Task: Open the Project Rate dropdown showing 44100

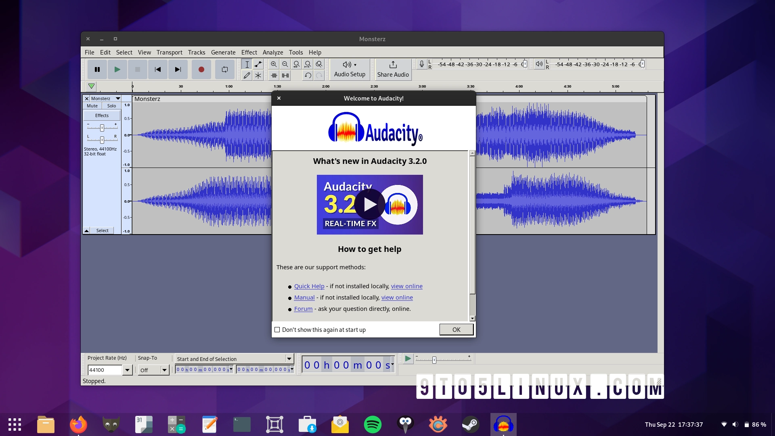Action: point(128,370)
